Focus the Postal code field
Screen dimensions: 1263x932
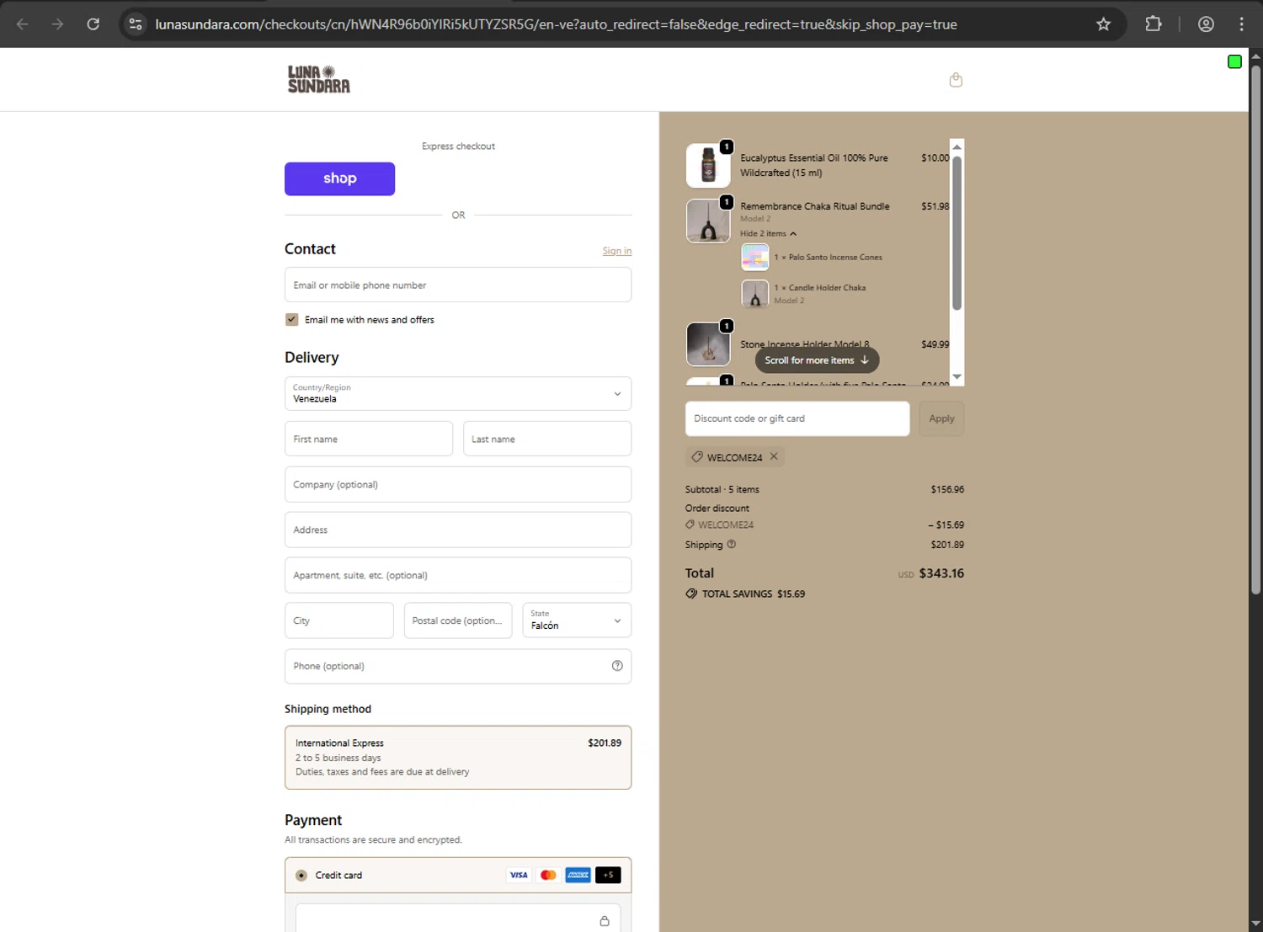458,620
